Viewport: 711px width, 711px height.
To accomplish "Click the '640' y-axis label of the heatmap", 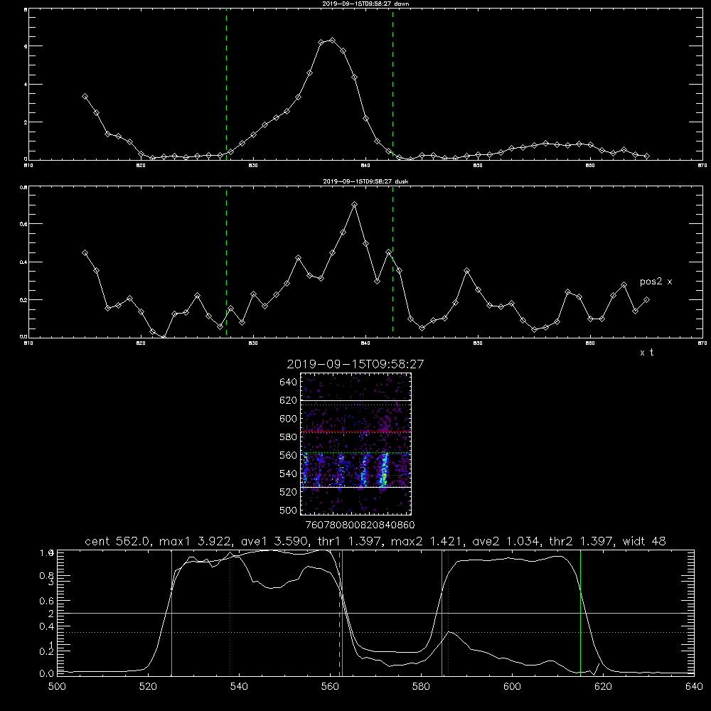I will [289, 383].
